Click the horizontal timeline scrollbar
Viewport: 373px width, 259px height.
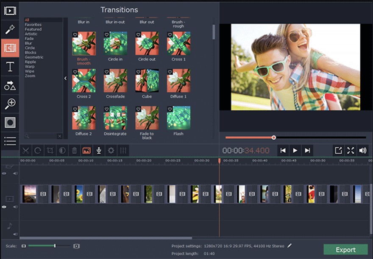[106, 238]
